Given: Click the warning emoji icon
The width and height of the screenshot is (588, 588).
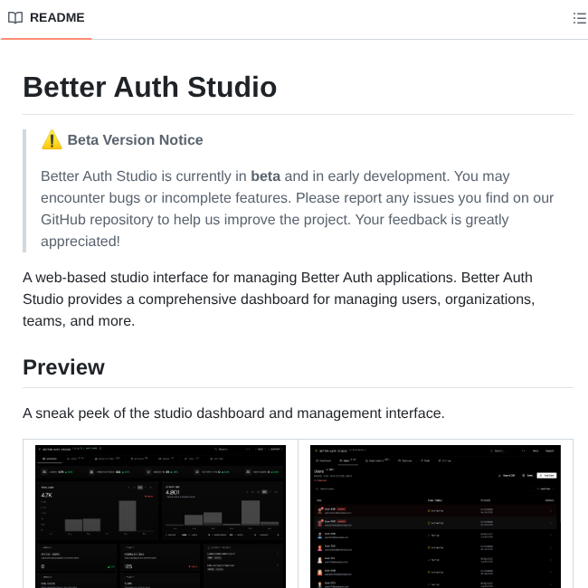Looking at the screenshot, I should (52, 140).
